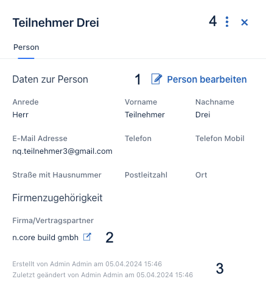Click the Person bearbeiten link

(207, 79)
